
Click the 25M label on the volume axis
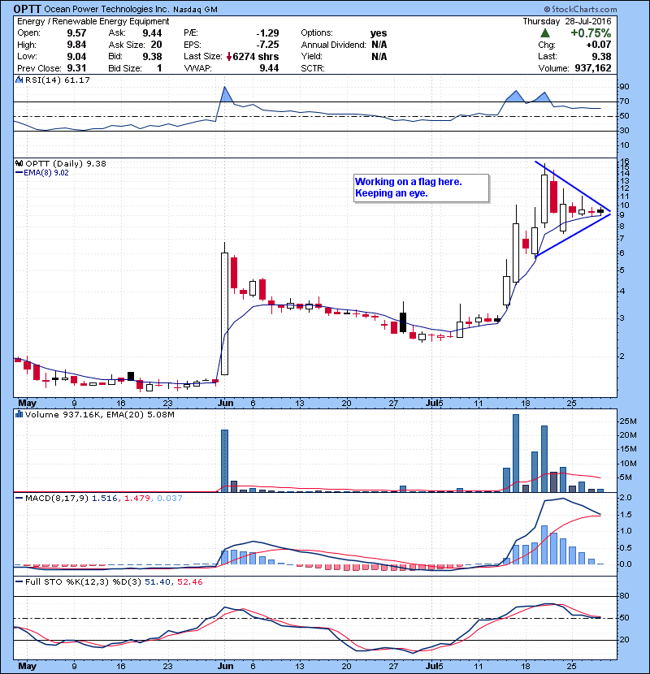pyautogui.click(x=627, y=421)
